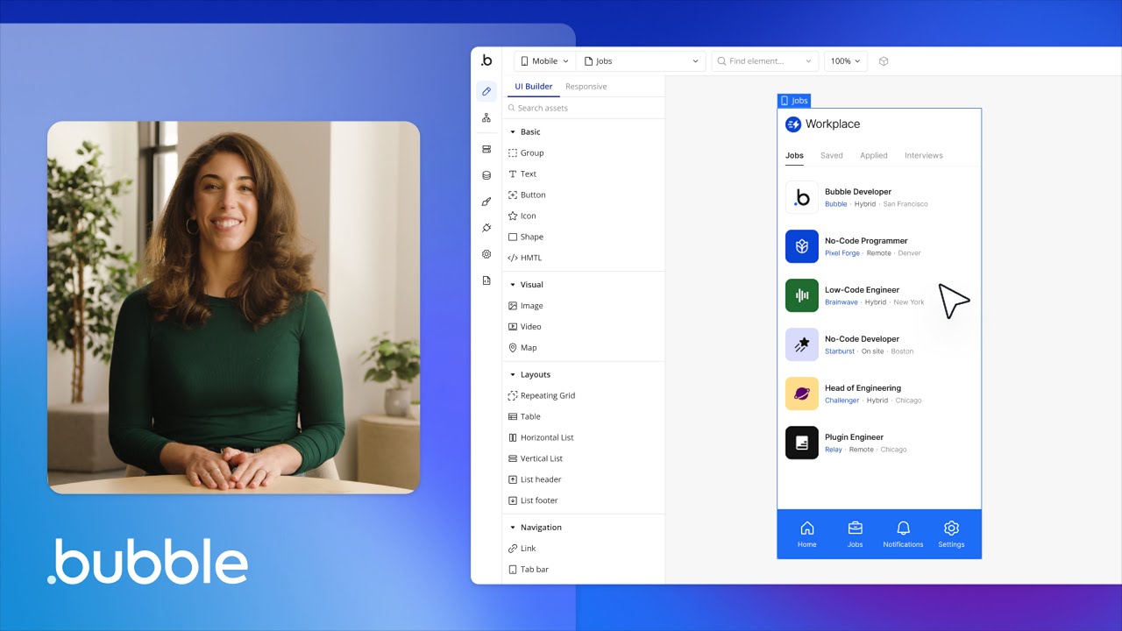Open the Plugin Engineer job listing

click(x=879, y=443)
